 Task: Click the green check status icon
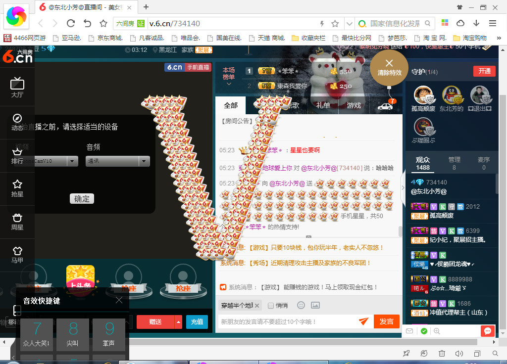coord(424,331)
